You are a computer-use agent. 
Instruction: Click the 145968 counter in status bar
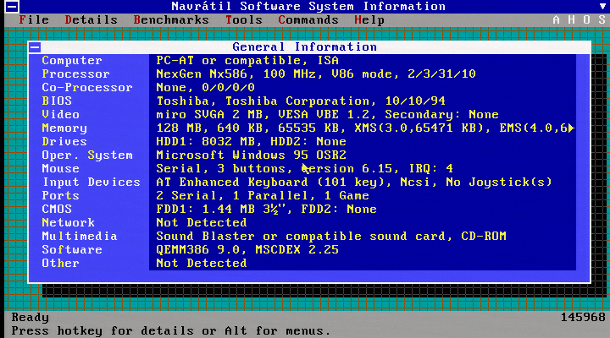(x=583, y=318)
